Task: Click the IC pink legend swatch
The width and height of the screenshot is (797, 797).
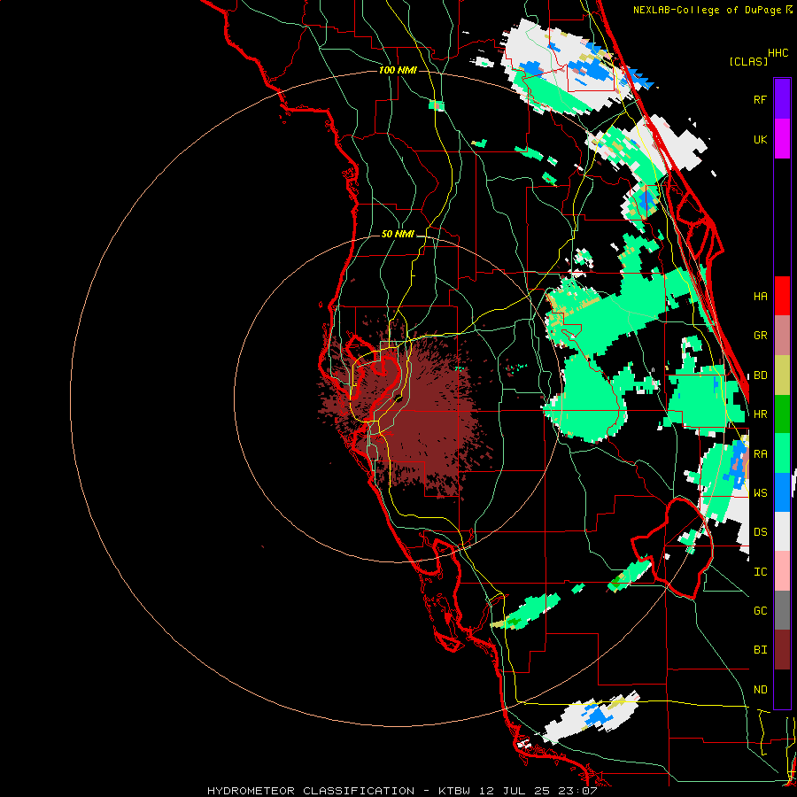Action: (x=782, y=571)
